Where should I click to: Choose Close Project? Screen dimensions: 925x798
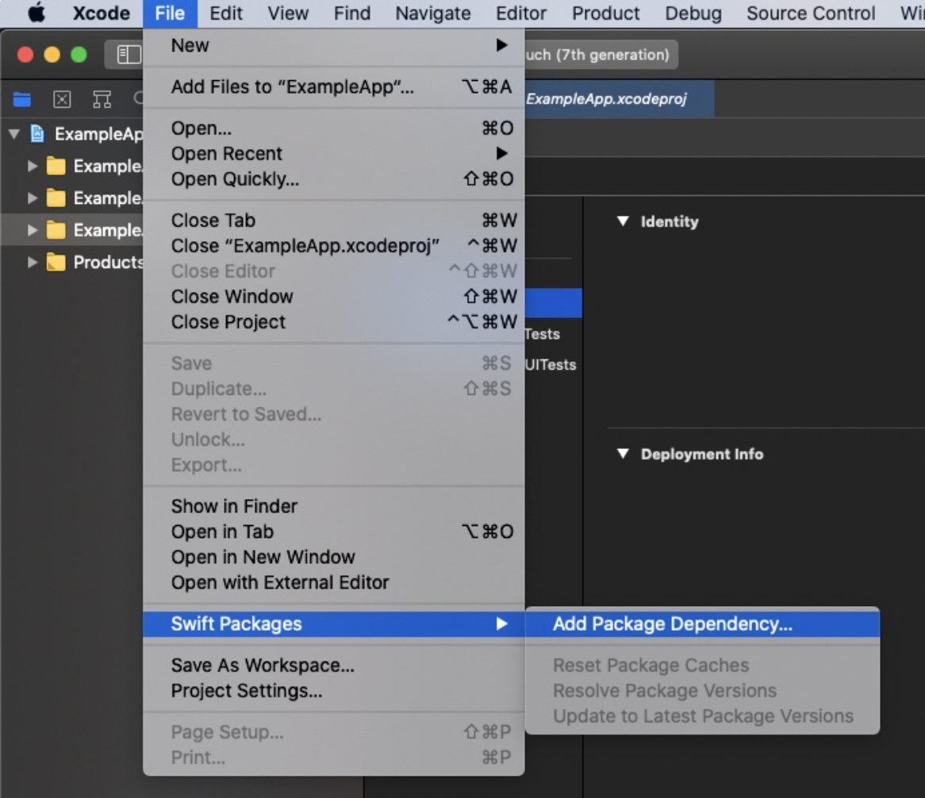point(333,321)
